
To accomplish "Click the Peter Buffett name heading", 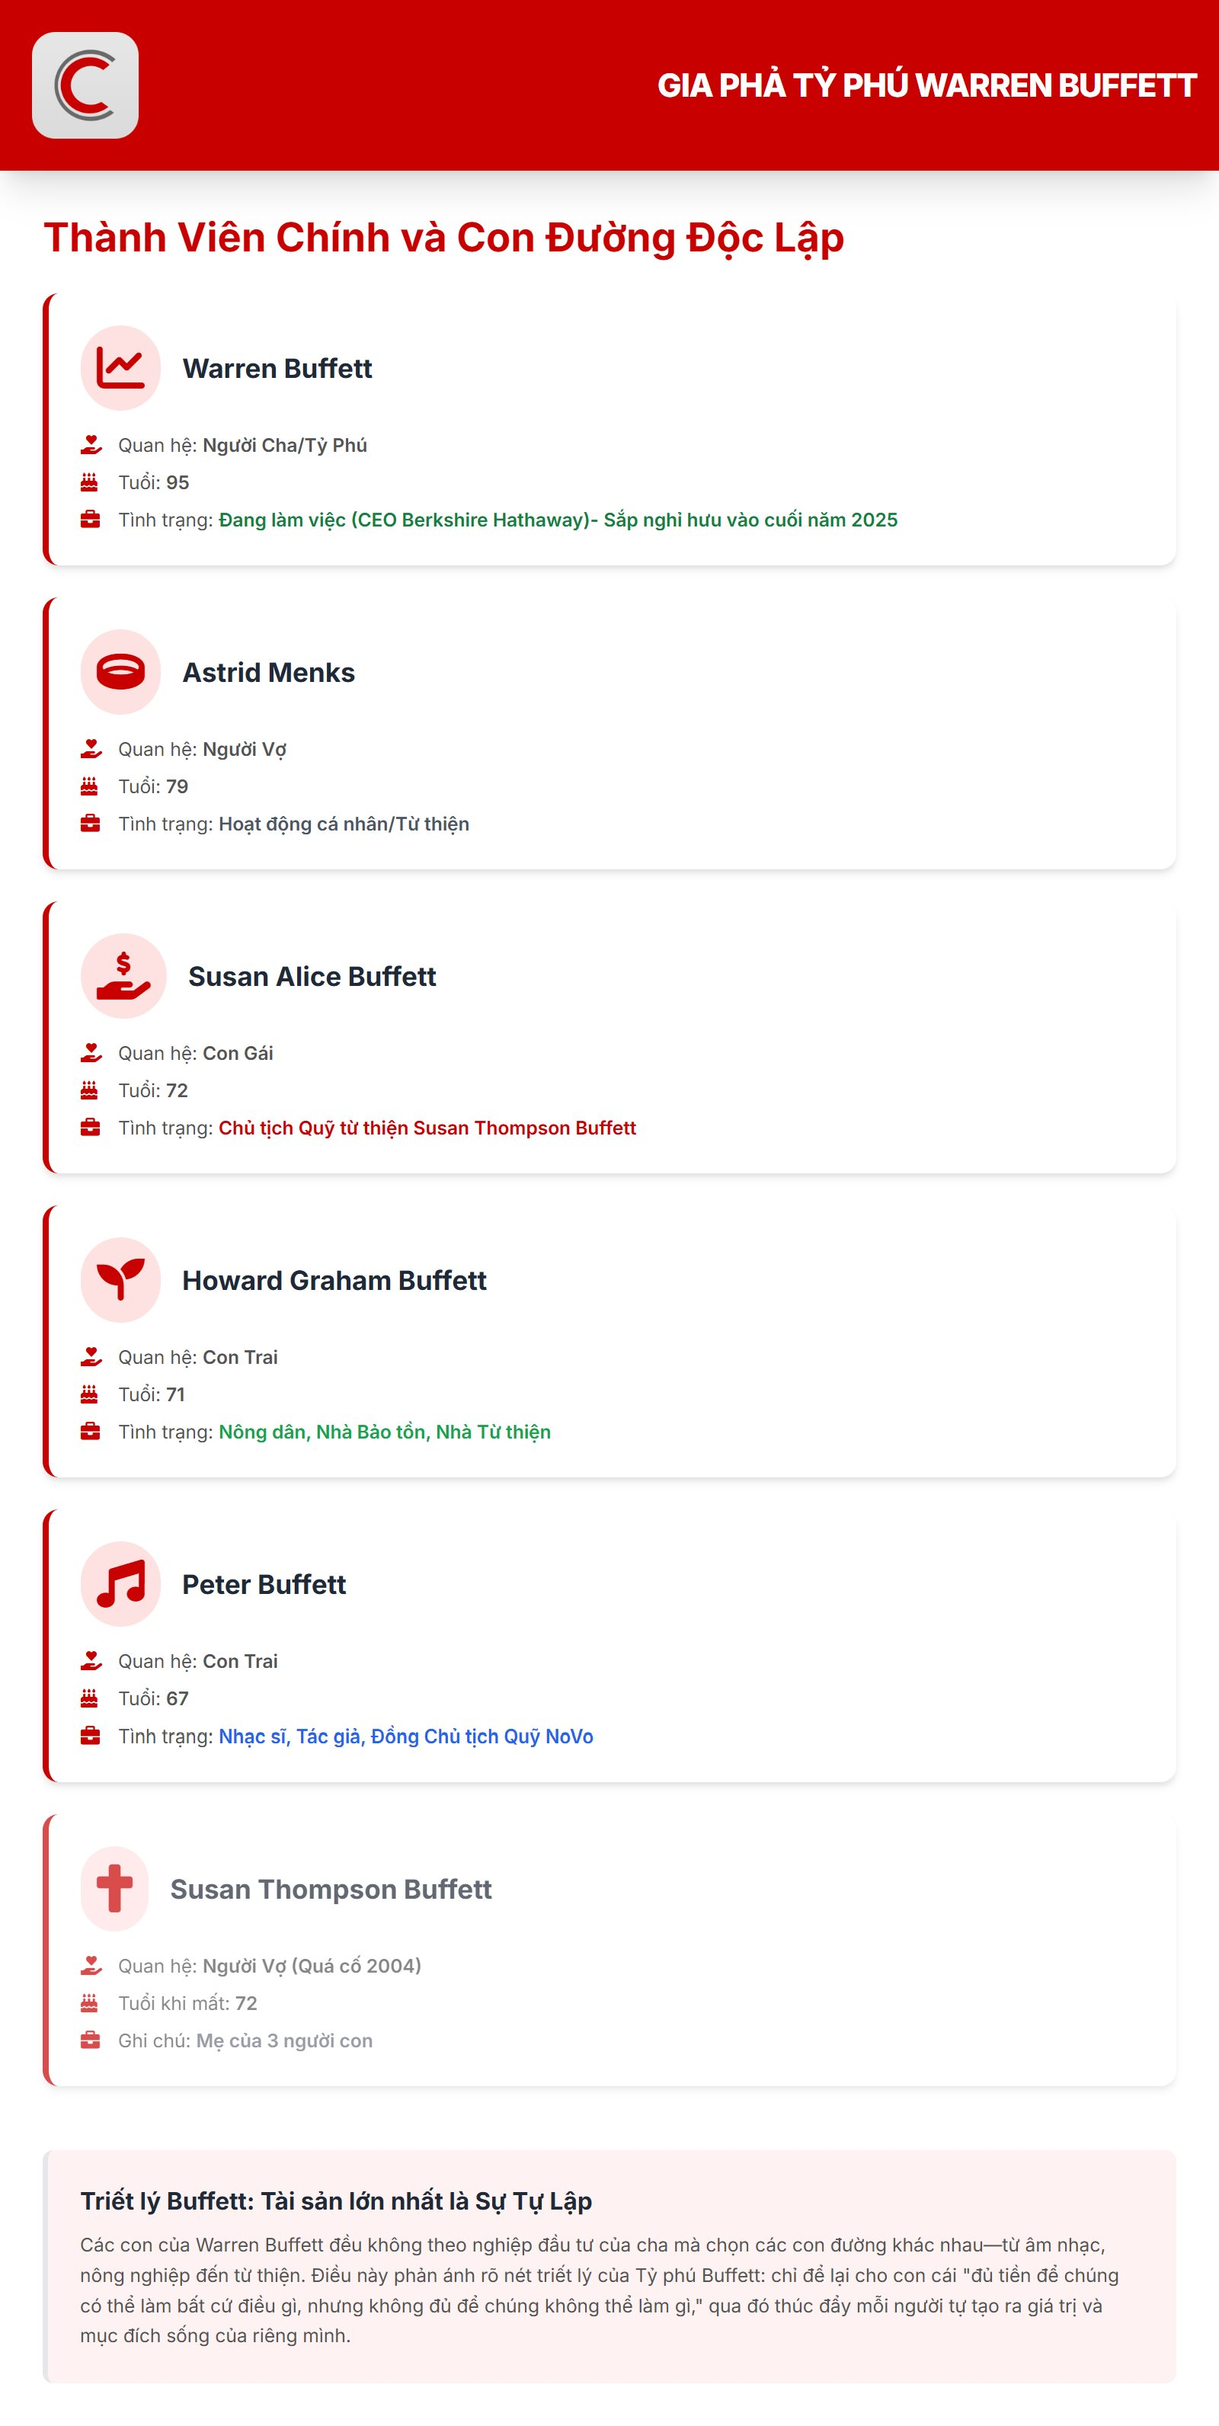I will (264, 1585).
